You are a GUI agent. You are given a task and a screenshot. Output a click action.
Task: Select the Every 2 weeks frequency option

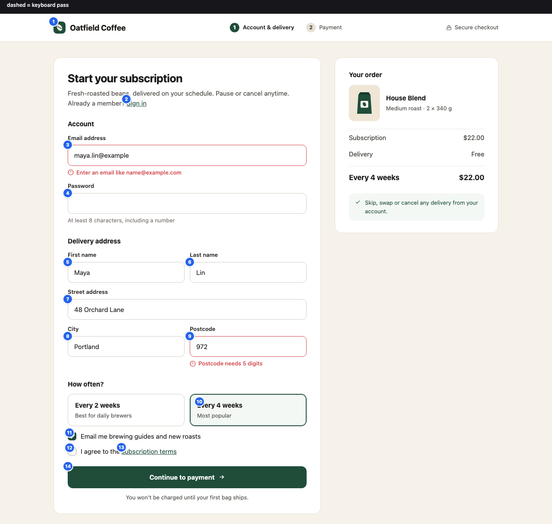point(126,410)
